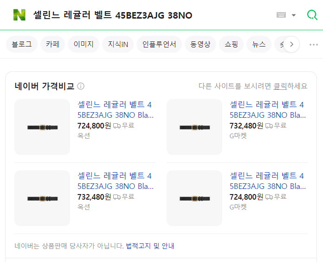Screen dimensions: 323x262
Task: Click the green search magnifier icon
Action: pyautogui.click(x=312, y=15)
